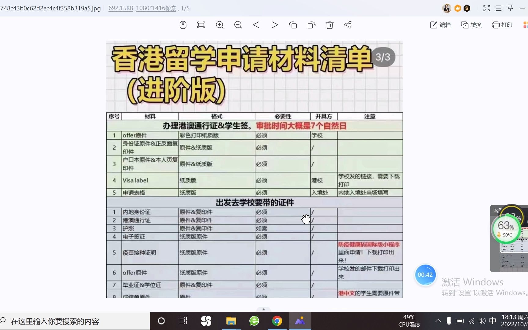Open the 转换 convert tool
The image size is (528, 330).
point(471,25)
